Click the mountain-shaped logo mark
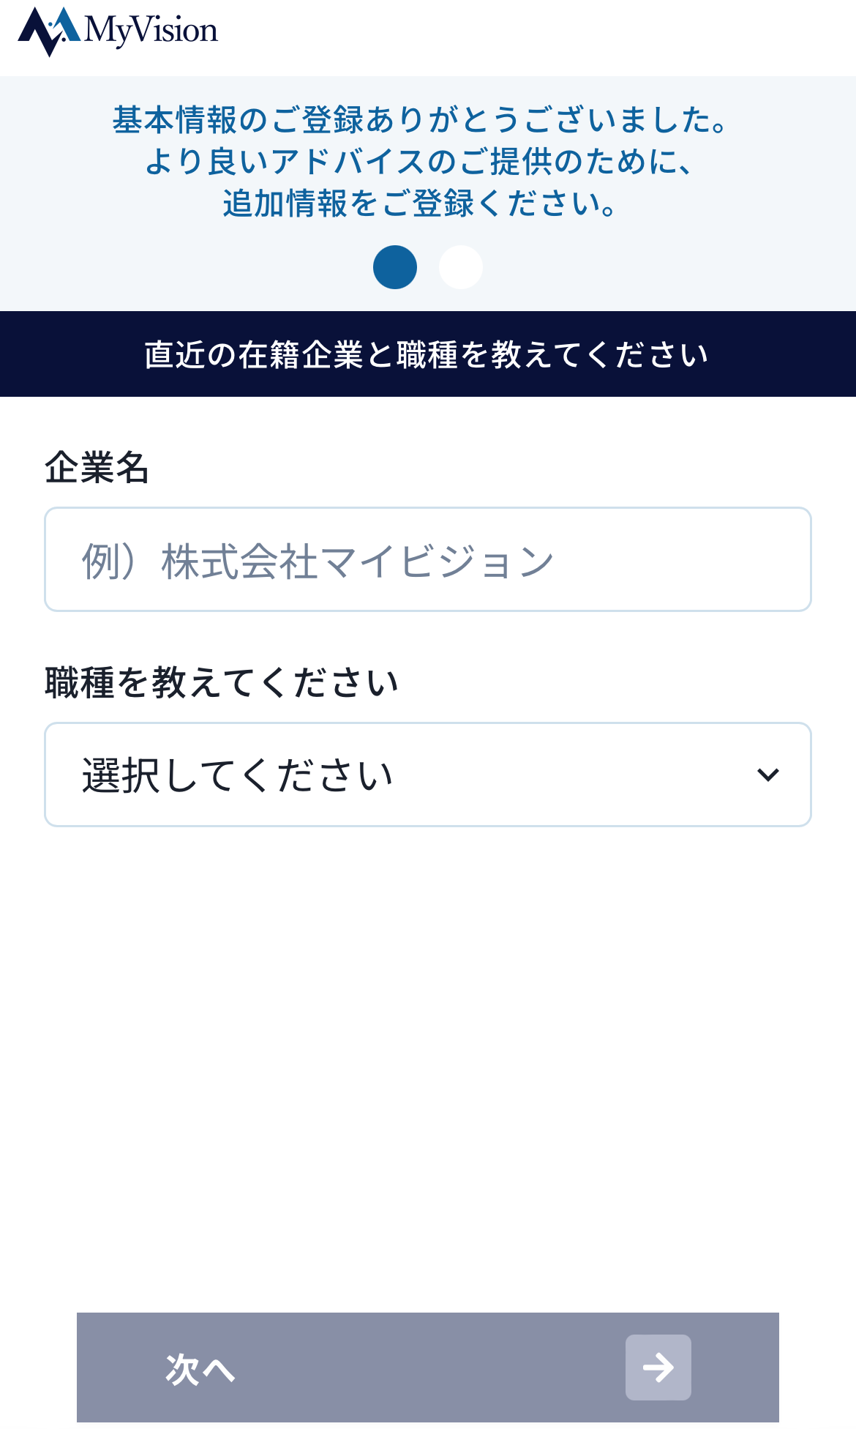Screen dimensions: 856x1429 (x=48, y=31)
